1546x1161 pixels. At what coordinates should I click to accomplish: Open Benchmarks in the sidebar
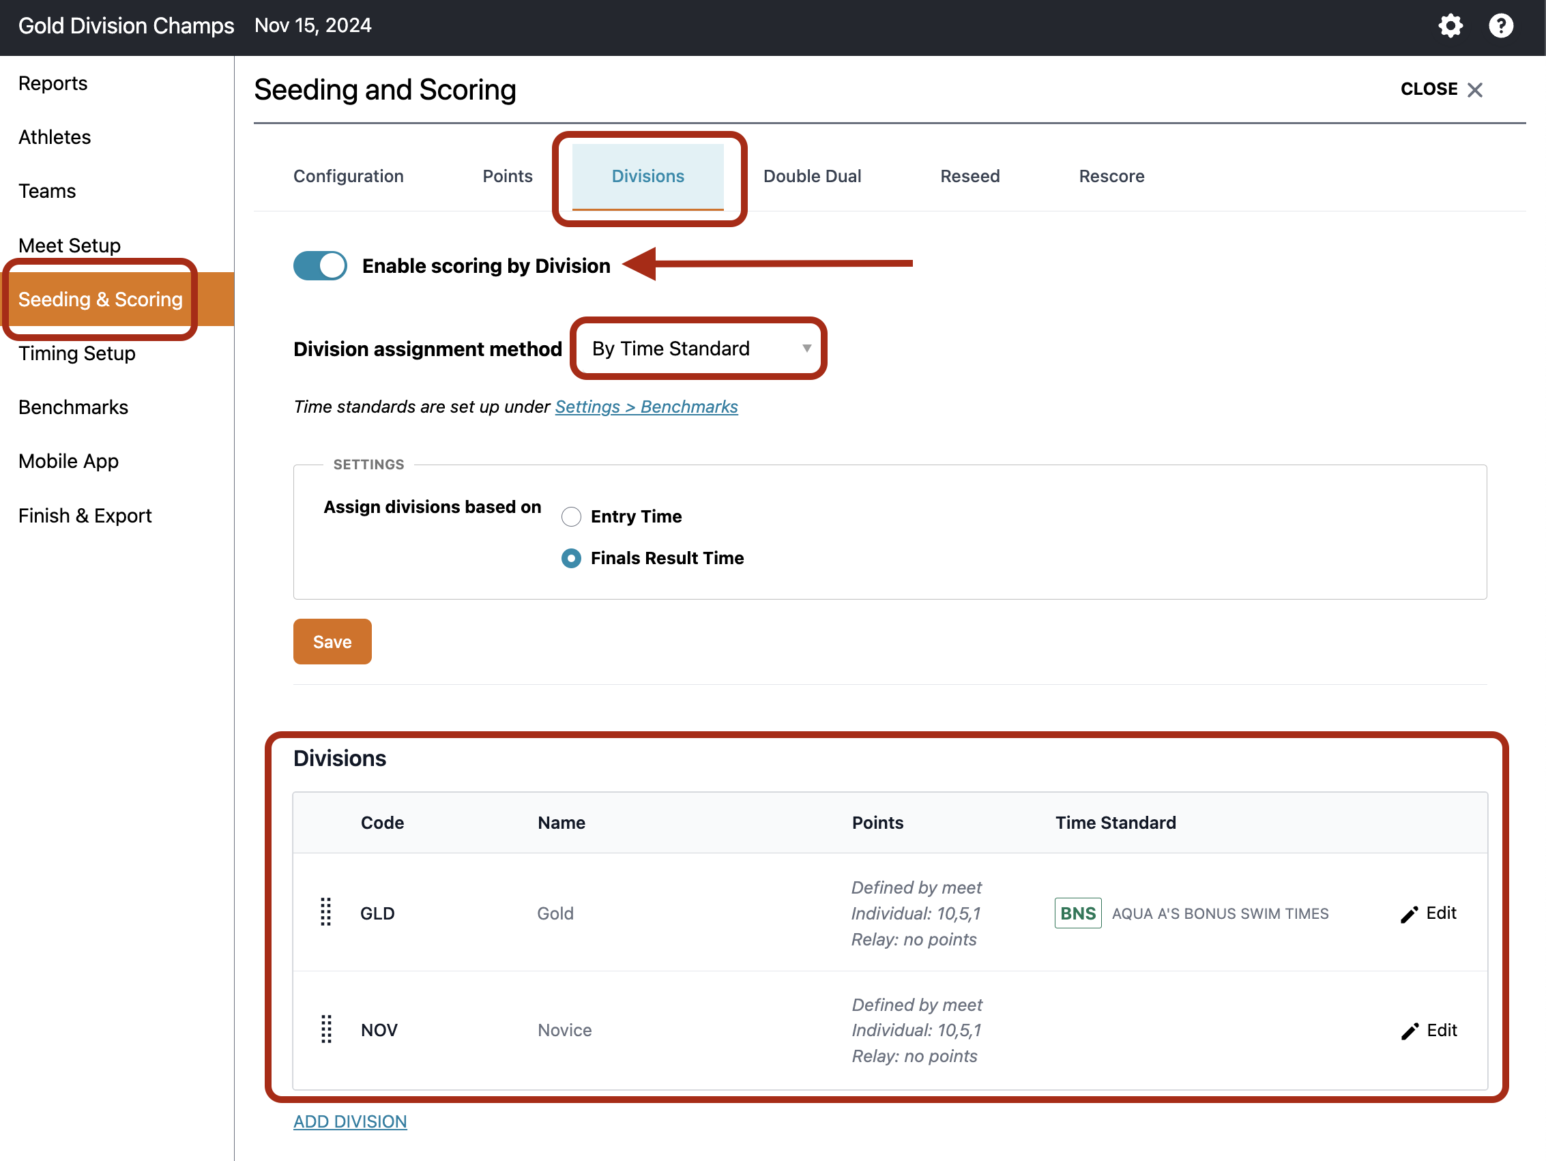pyautogui.click(x=74, y=407)
